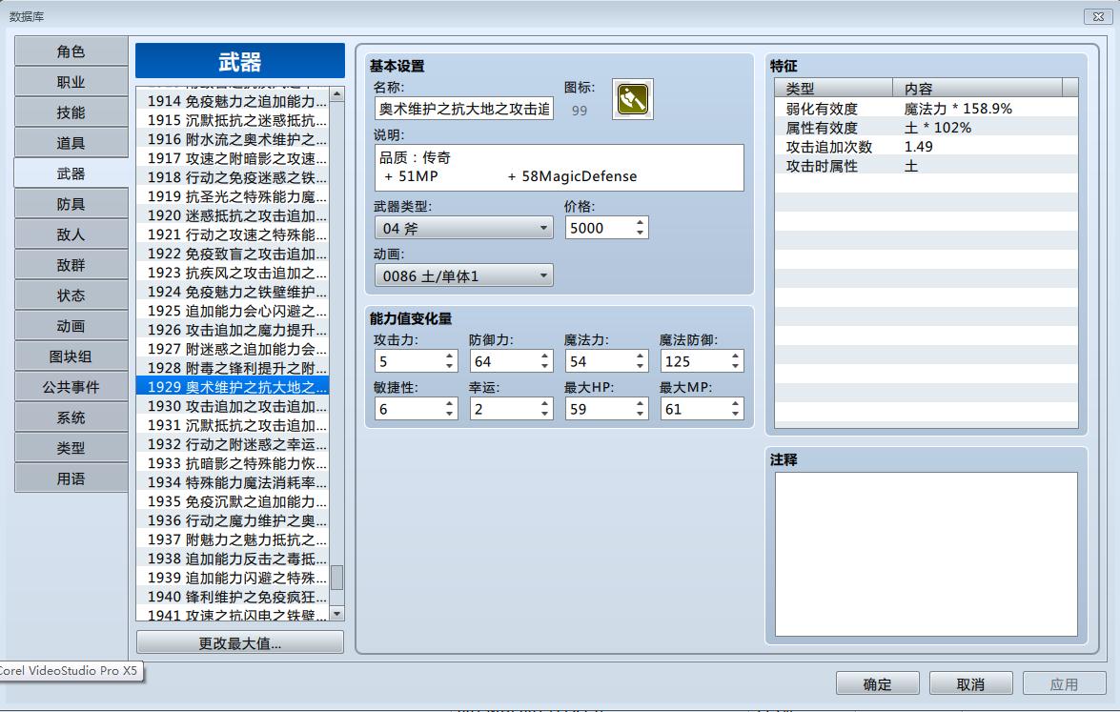1120x712 pixels.
Task: Increase the 价格 value with up arrow
Action: point(640,223)
